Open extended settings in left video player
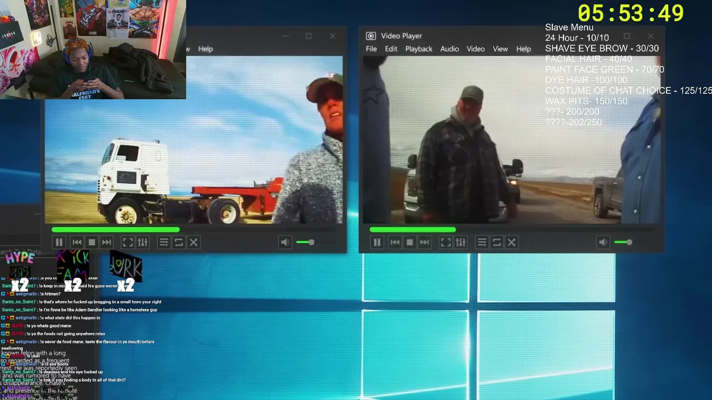Screen dimensions: 712x400 pyautogui.click(x=143, y=242)
